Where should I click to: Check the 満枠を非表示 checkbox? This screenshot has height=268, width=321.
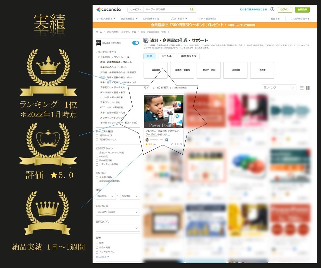(x=171, y=88)
